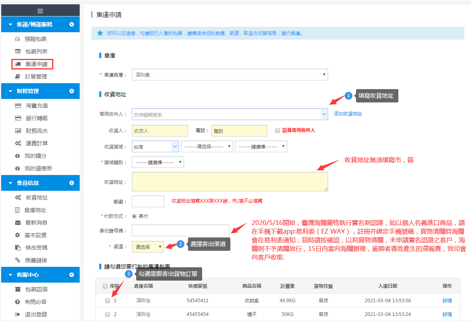The image size is (471, 323).
Task: View 詳情 for the 褲子 package
Action: [447, 314]
